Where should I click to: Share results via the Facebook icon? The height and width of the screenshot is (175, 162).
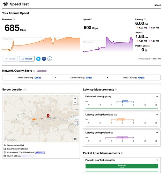44,59
